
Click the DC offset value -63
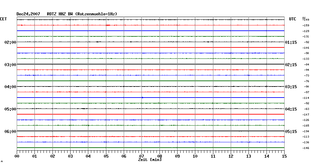coord(306,109)
